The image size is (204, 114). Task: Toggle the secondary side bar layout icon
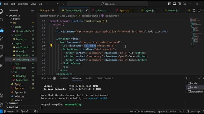[179, 4]
